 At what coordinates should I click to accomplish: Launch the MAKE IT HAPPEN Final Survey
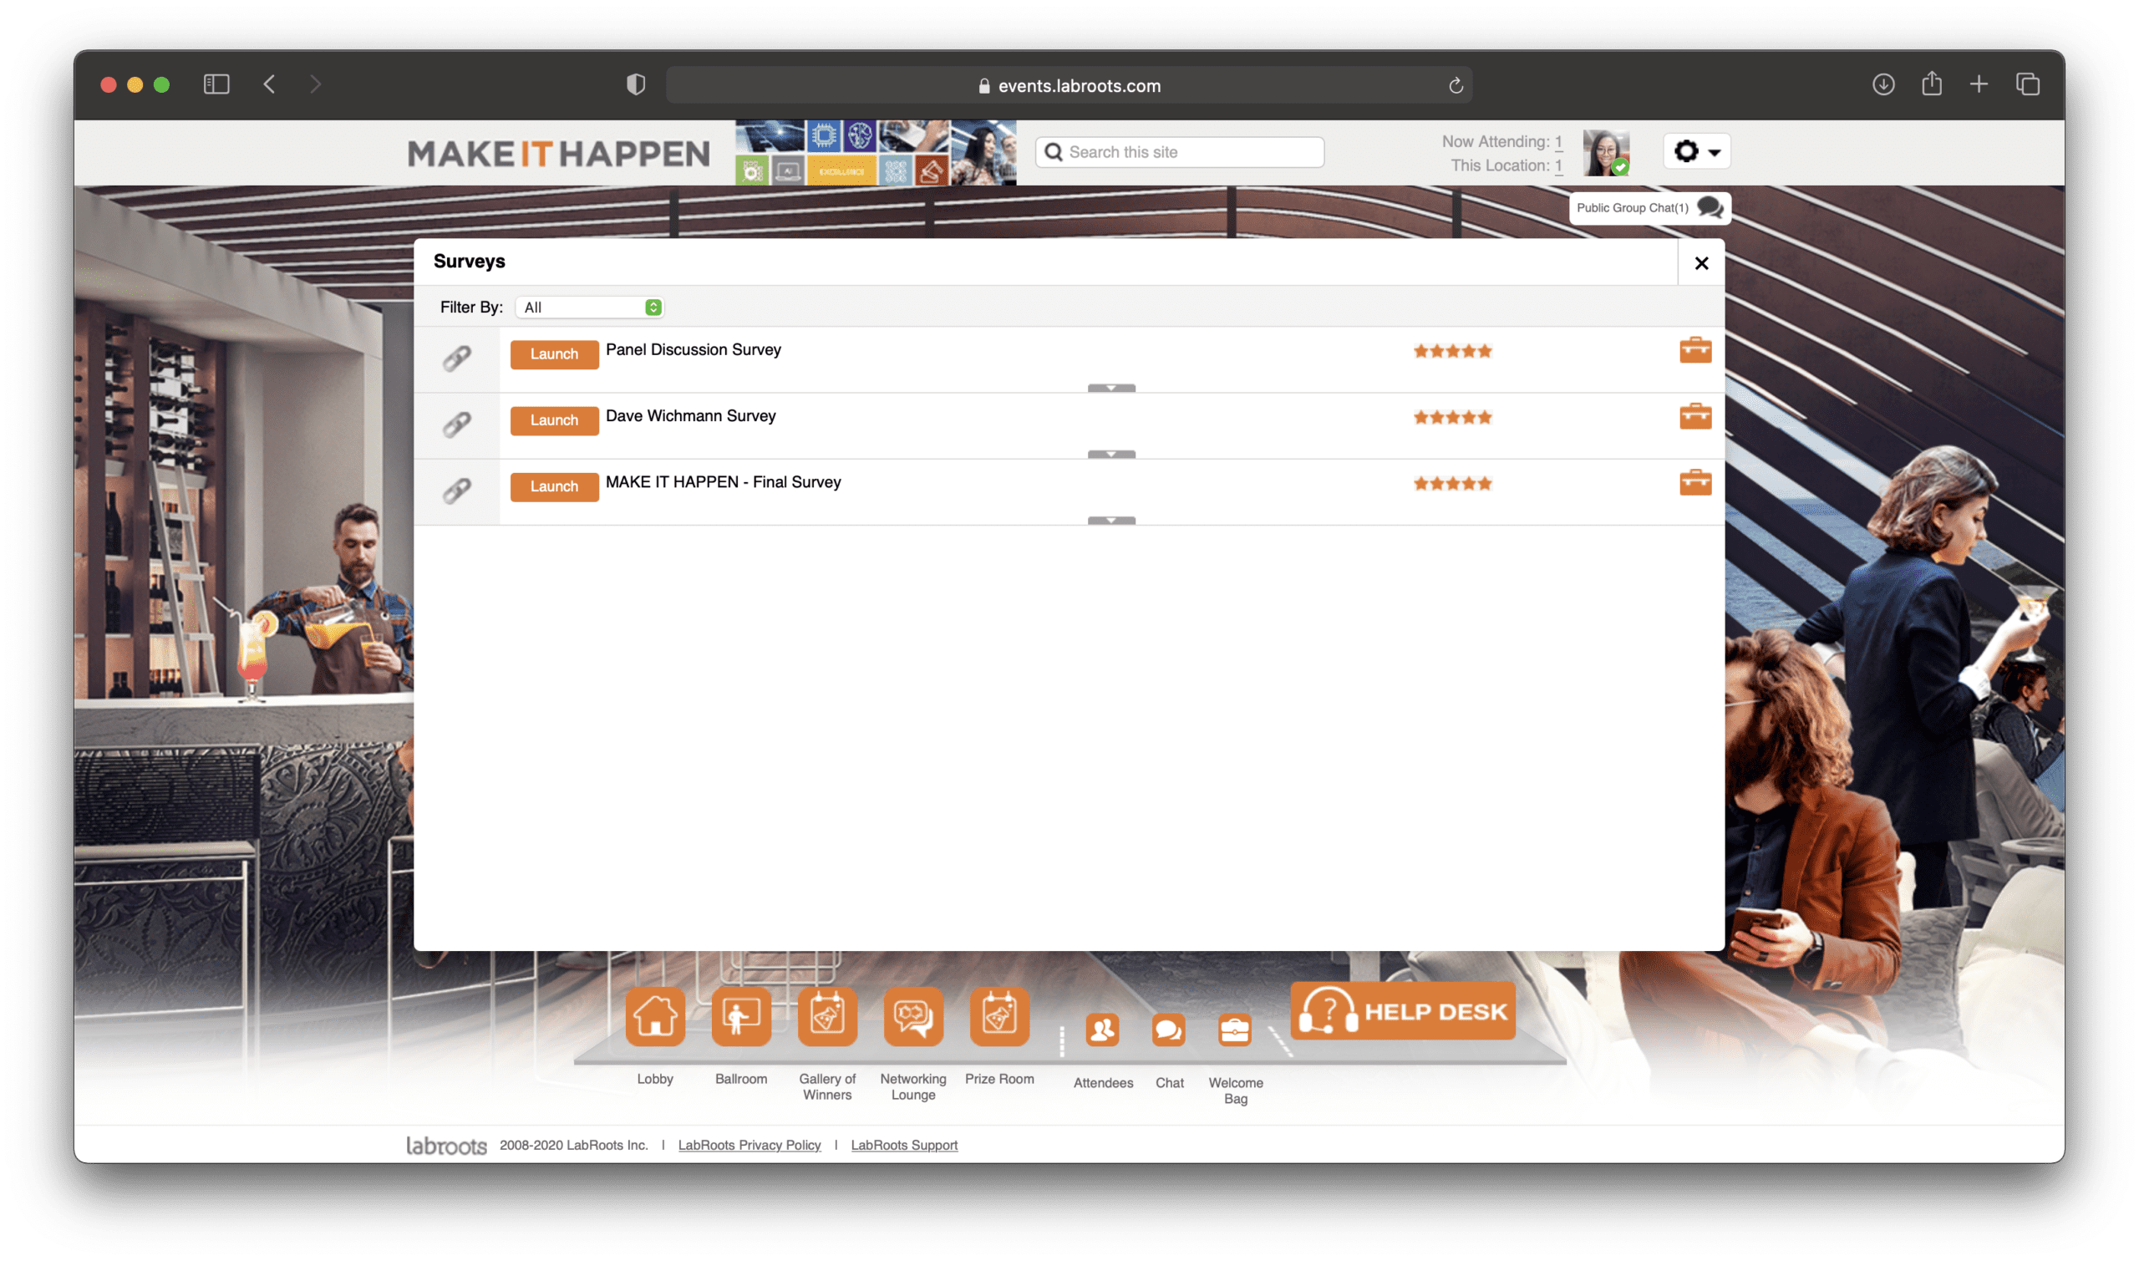554,487
